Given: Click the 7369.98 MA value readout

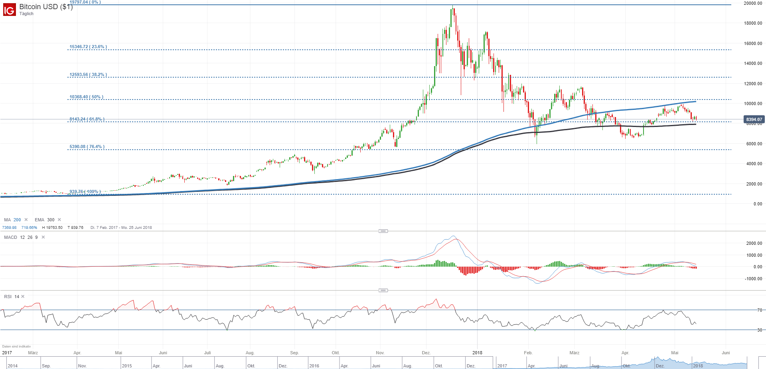Looking at the screenshot, I should coord(10,228).
